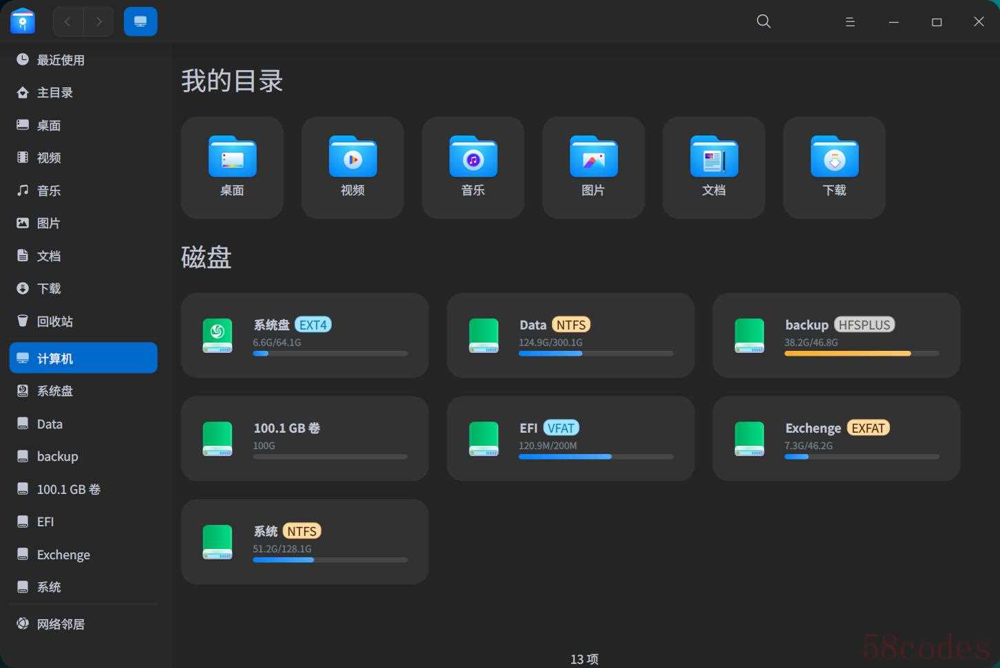Click the 100G size text

[264, 445]
